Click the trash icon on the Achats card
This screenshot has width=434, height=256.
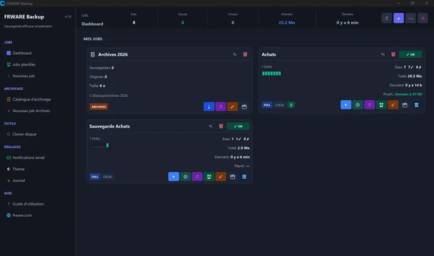click(x=393, y=54)
